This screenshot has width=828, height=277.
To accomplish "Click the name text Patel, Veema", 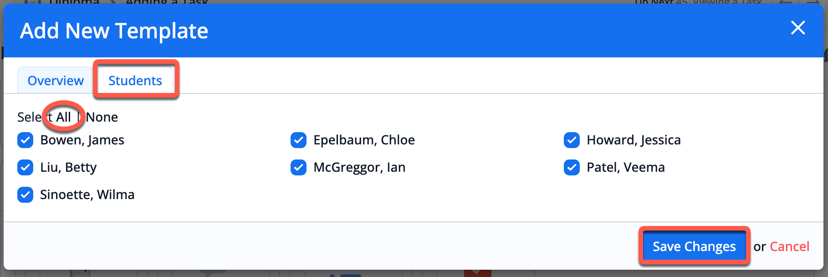I will coord(625,168).
